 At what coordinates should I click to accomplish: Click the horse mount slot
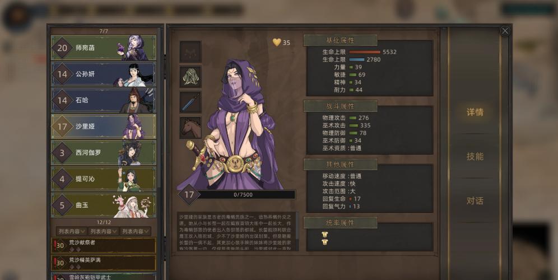click(190, 128)
